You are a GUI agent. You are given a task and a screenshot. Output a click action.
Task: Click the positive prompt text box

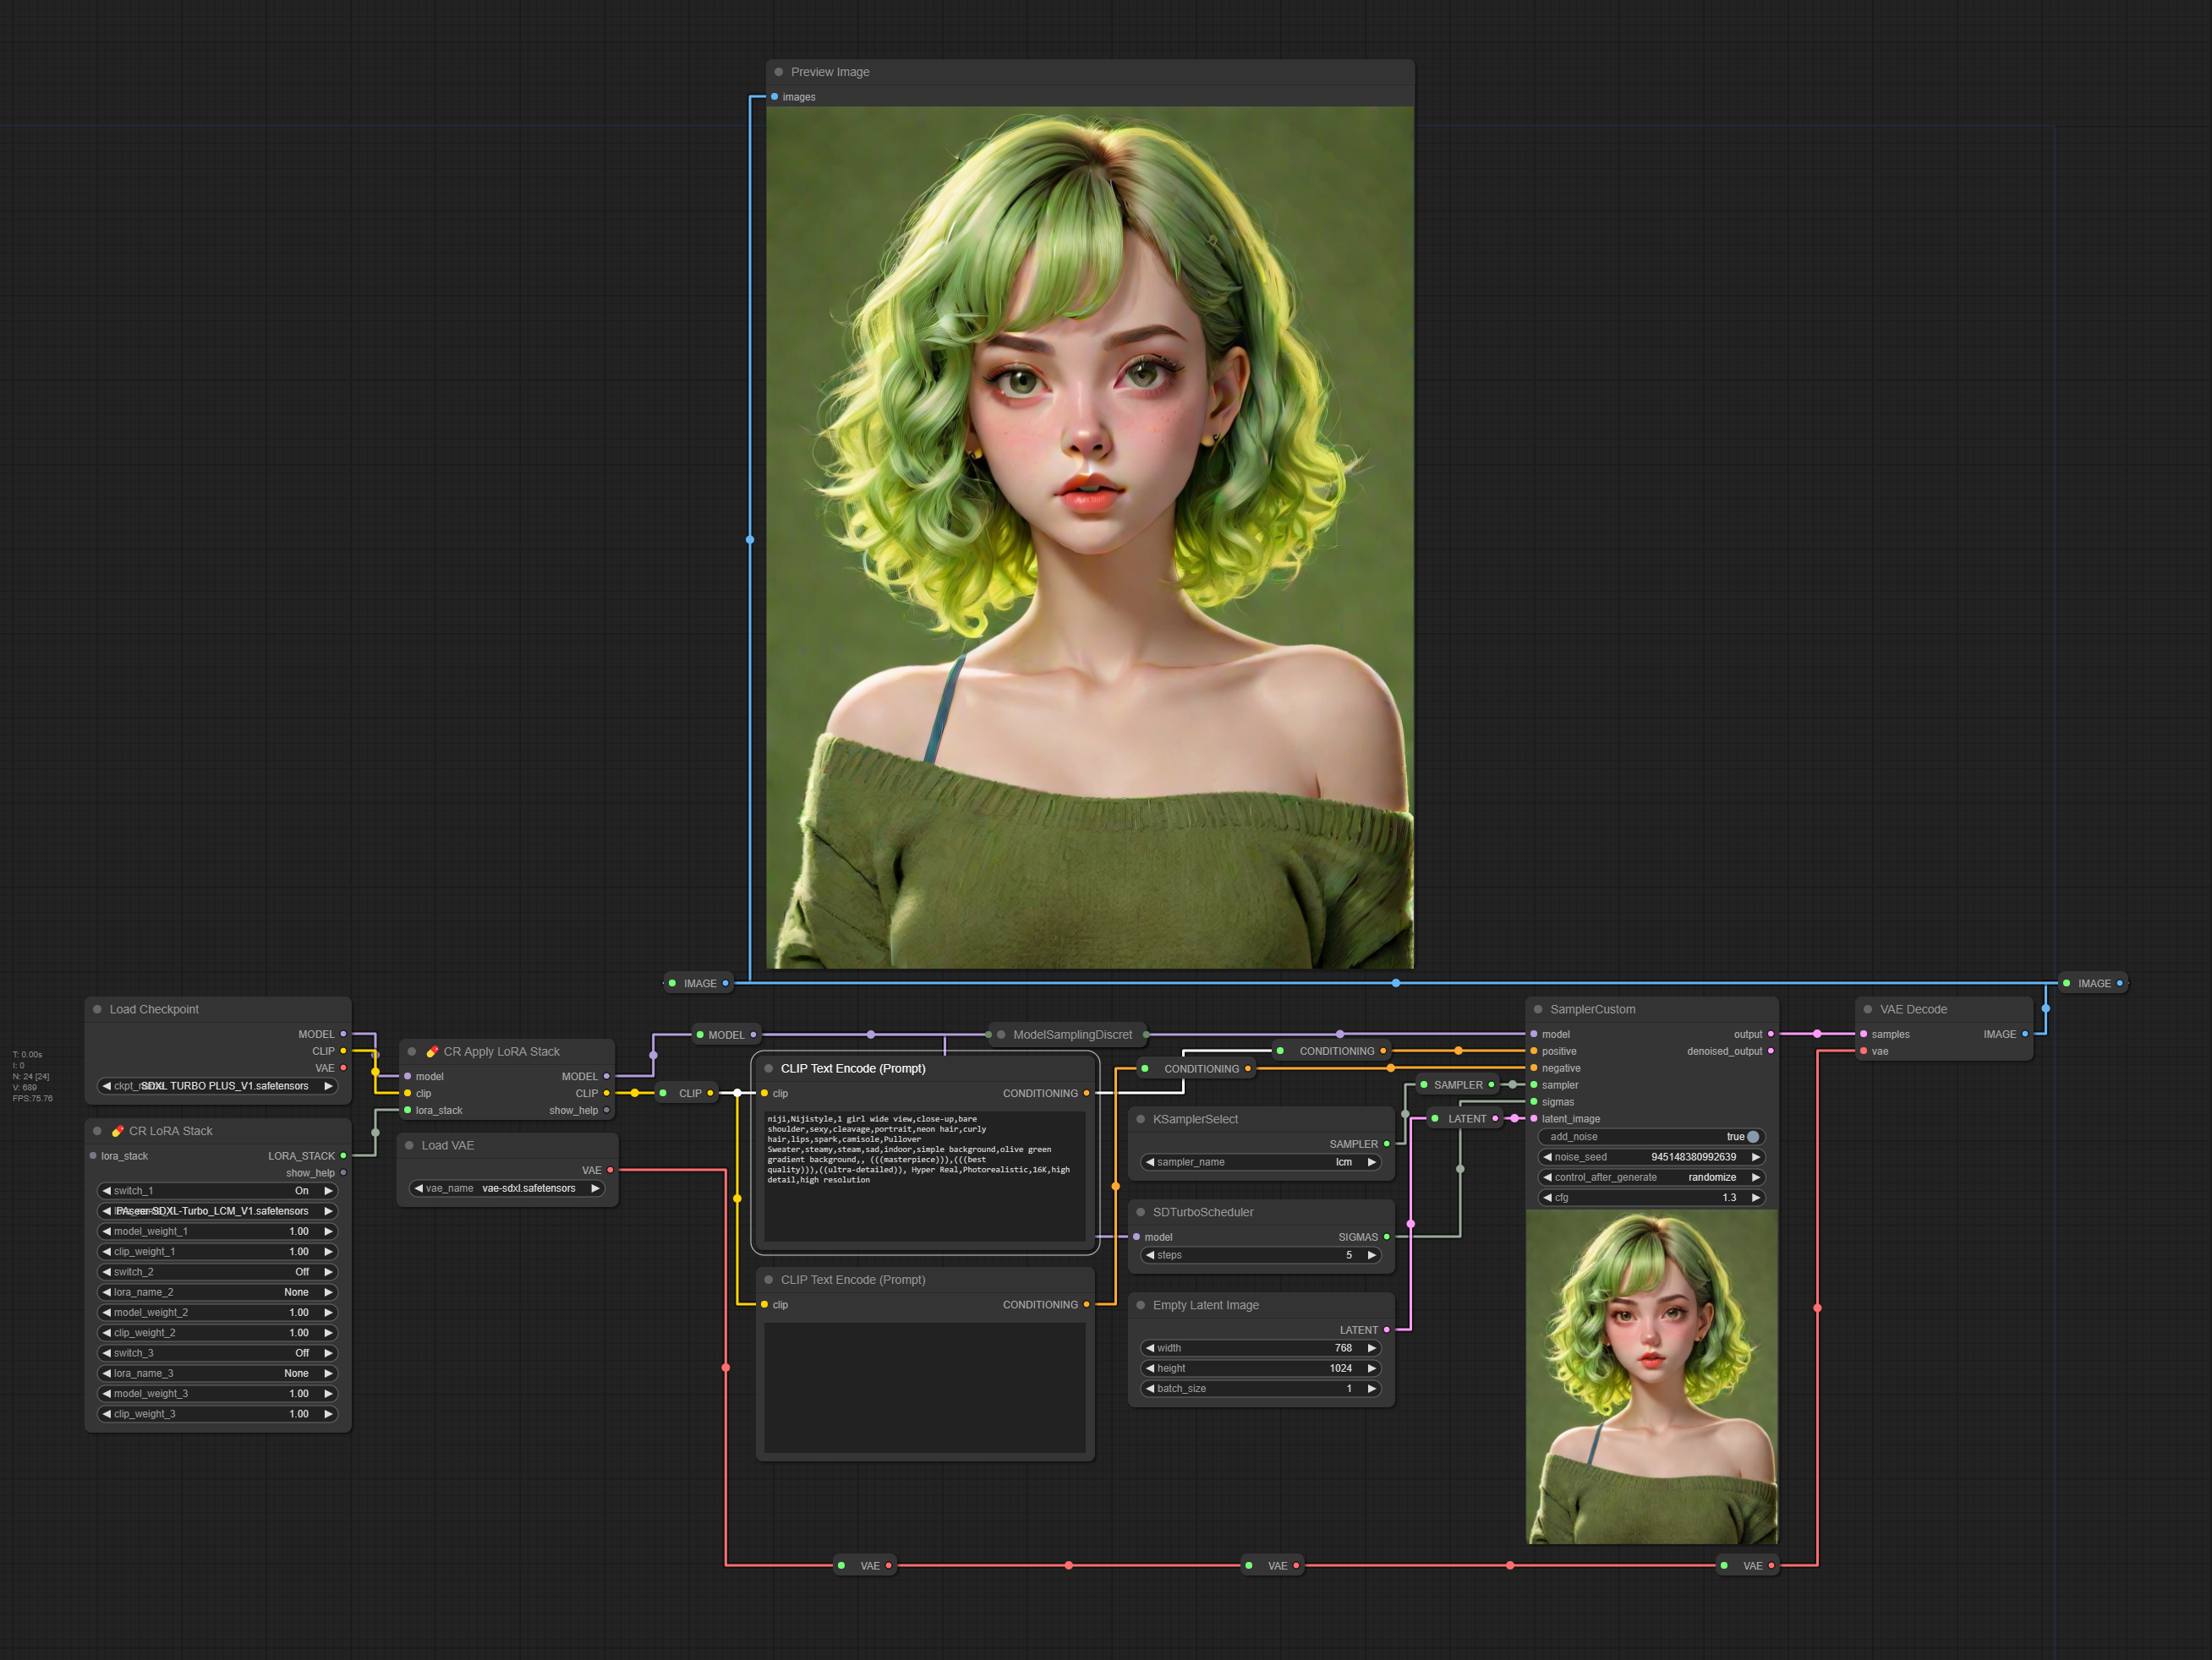(x=924, y=1177)
